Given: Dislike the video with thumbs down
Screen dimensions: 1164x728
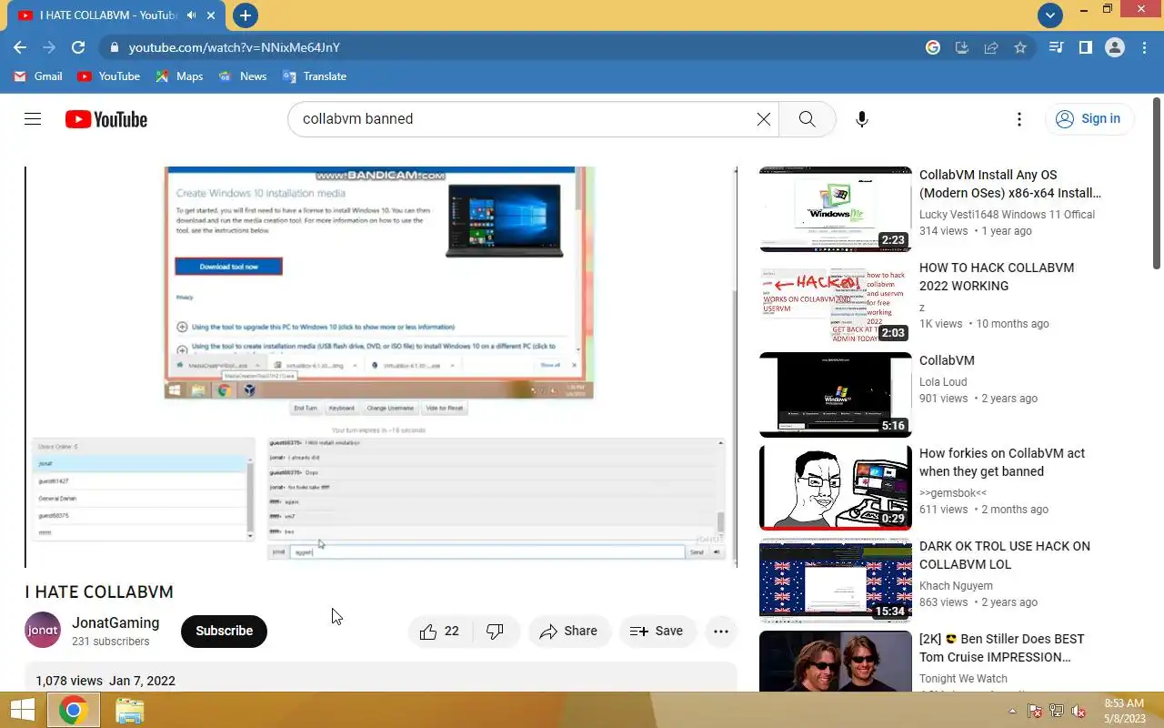Looking at the screenshot, I should tap(496, 632).
